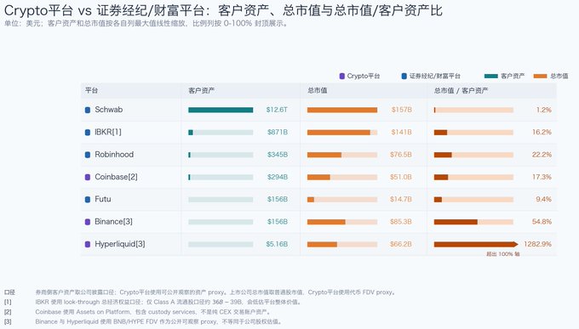Viewport: 579px width, 329px height.
Task: Select the Schwab platform name
Action: click(109, 110)
